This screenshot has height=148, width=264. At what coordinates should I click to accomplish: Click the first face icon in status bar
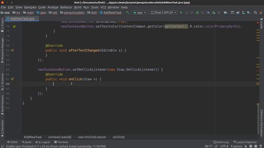251,146
